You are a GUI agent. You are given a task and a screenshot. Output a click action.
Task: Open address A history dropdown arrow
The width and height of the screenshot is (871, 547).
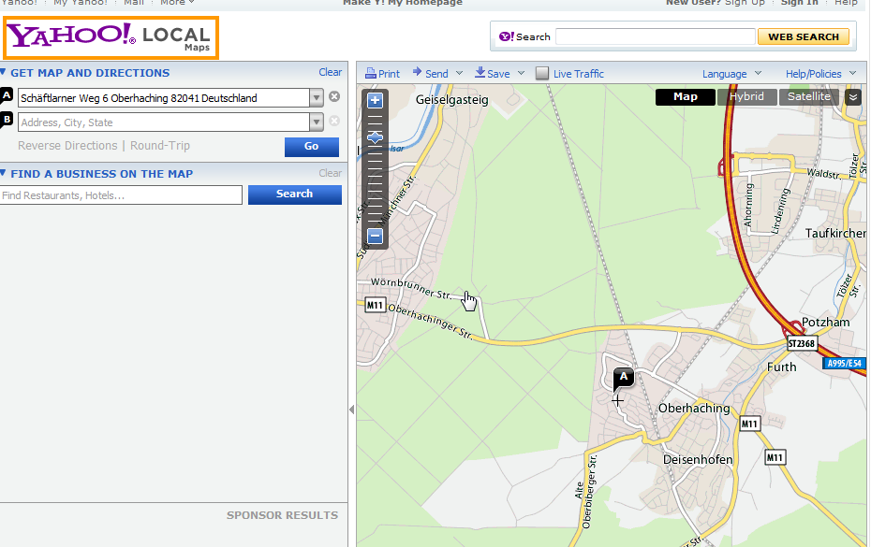pyautogui.click(x=316, y=98)
